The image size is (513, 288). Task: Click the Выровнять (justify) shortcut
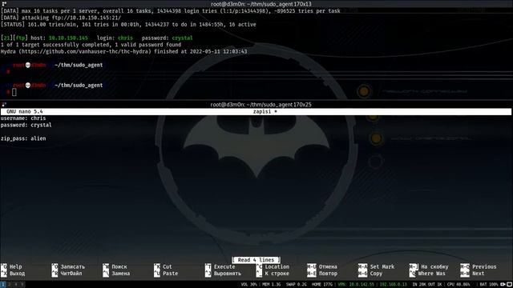(x=223, y=274)
